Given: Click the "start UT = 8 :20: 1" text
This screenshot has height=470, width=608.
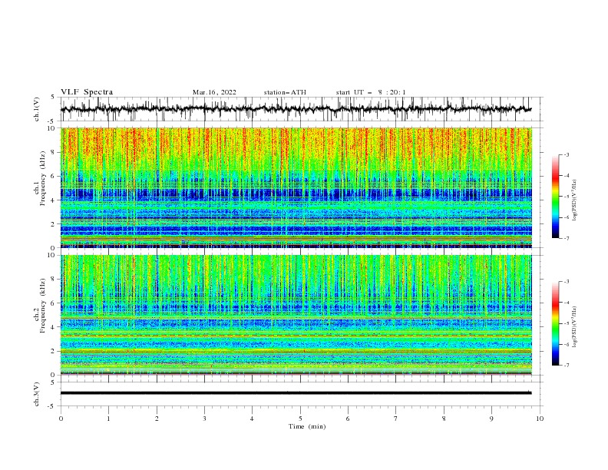Looking at the screenshot, I should (371, 92).
